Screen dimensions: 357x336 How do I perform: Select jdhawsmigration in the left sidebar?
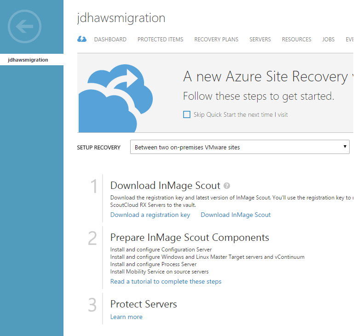32,60
